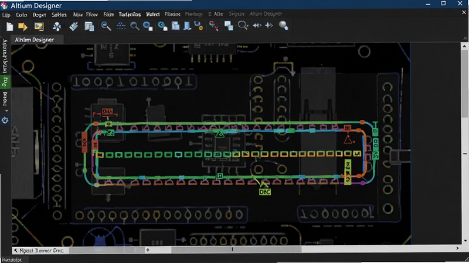Open the 'Altium Designer' menu bar item
Image resolution: width=469 pixels, height=263 pixels.
[266, 13]
